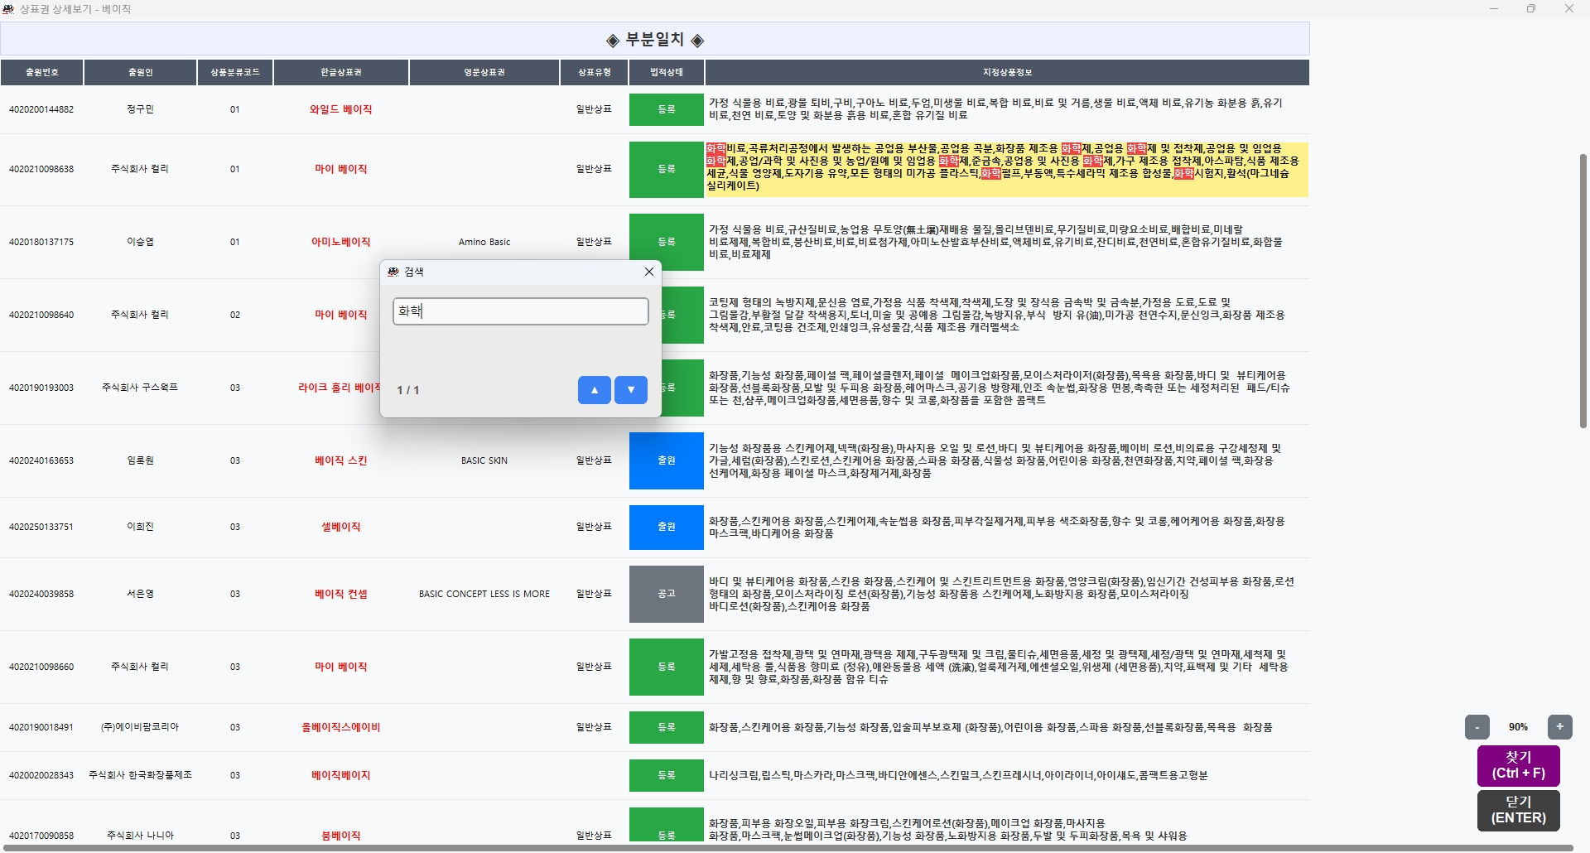Click the blue 출원 badge for 베이직 스킨
The height and width of the screenshot is (853, 1590).
tap(666, 460)
